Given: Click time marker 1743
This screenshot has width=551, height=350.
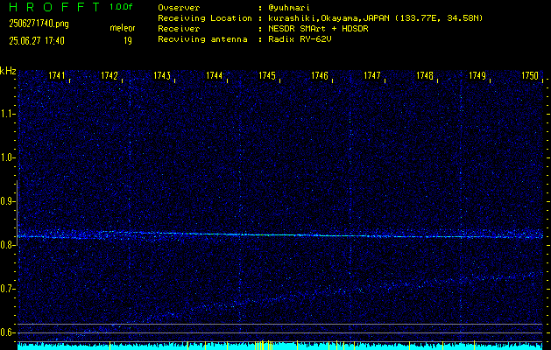Looking at the screenshot, I should pos(162,75).
